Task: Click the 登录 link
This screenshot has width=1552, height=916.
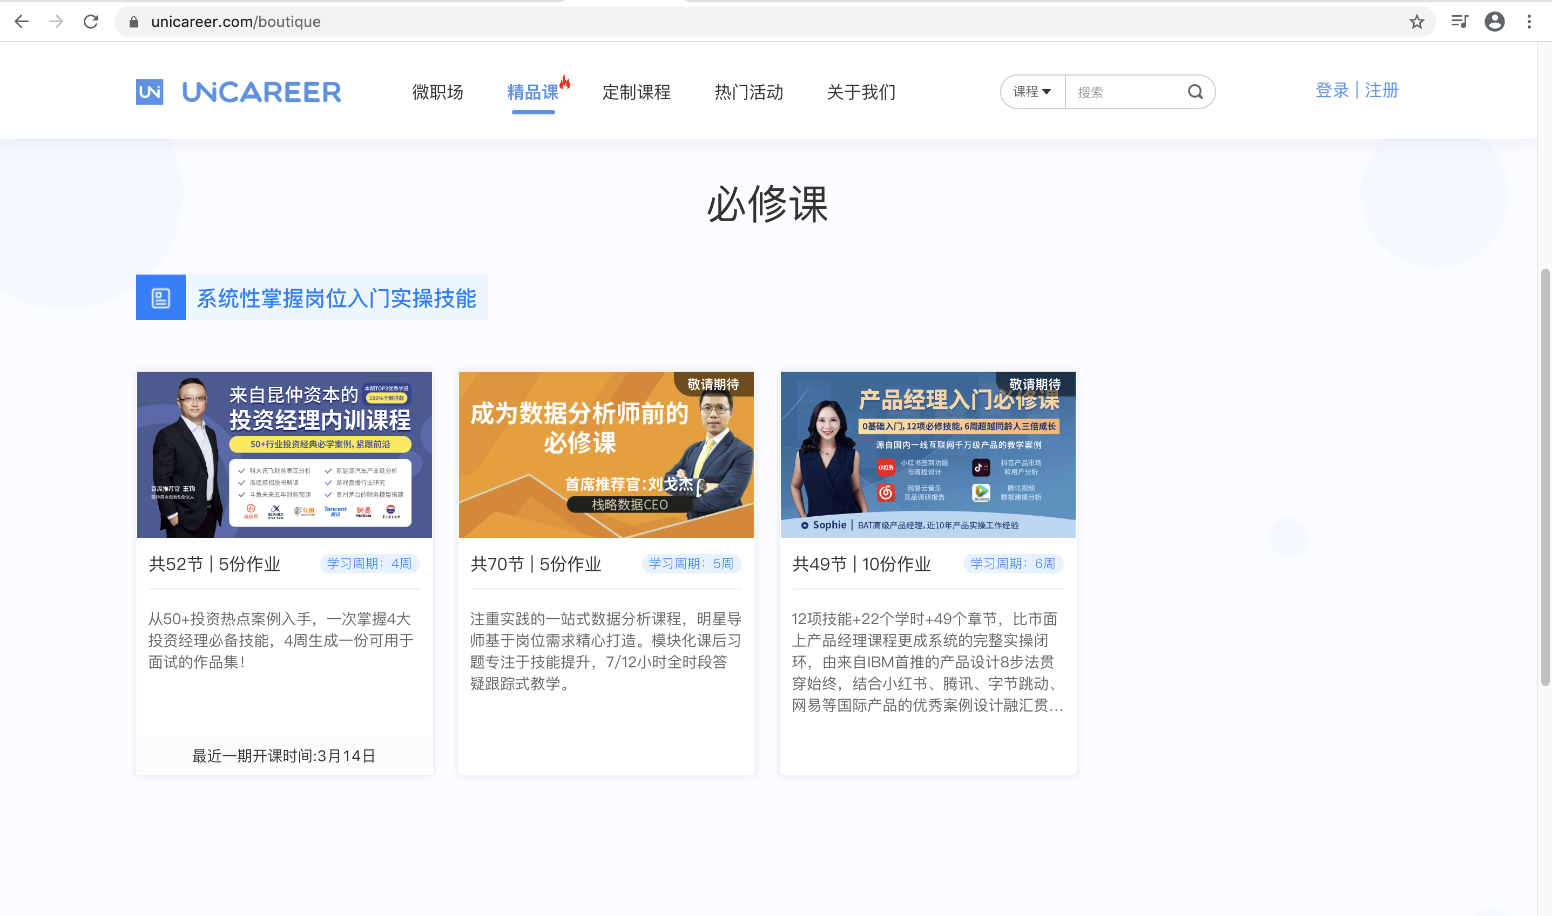Action: click(x=1332, y=90)
